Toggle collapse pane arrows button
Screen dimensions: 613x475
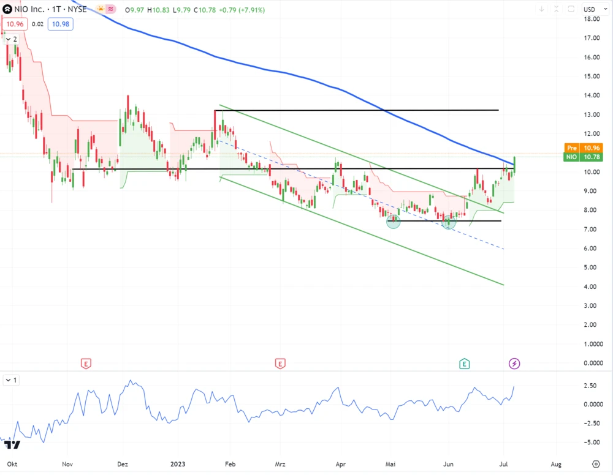point(556,9)
